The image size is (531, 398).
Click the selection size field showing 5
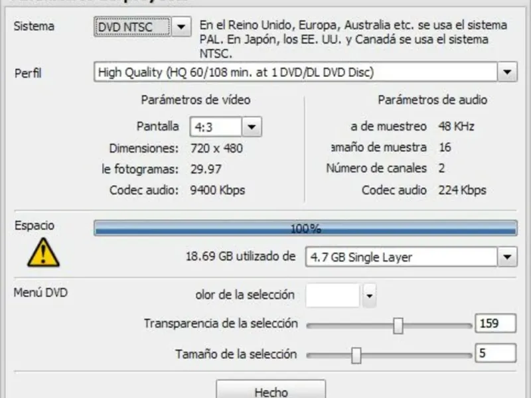click(495, 353)
